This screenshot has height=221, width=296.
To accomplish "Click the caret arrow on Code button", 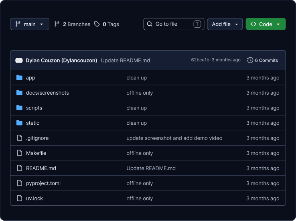I will (278, 24).
